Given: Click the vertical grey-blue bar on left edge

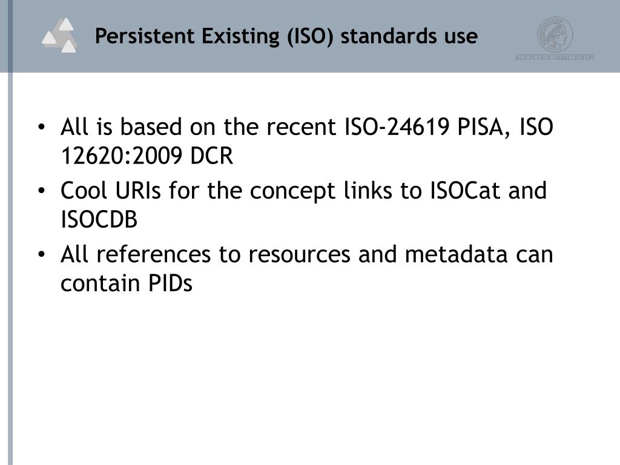Looking at the screenshot, I should 10,269.
